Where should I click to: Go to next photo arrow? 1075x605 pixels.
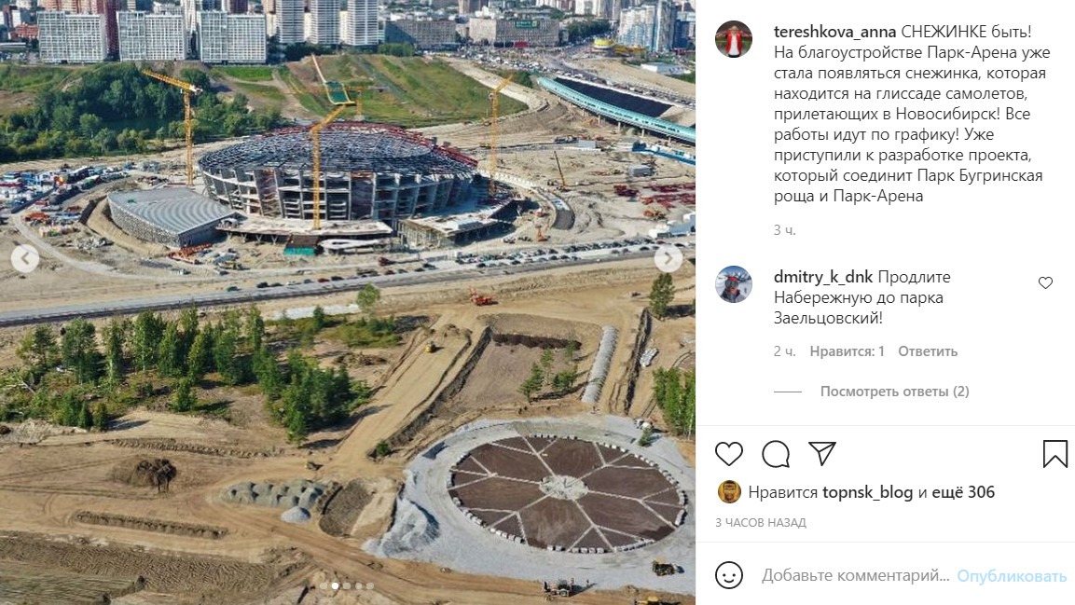[668, 258]
